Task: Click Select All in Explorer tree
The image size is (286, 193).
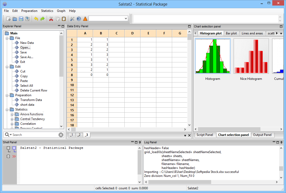Action: 26,86
